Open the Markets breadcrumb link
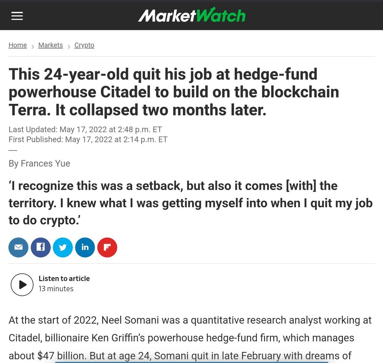383x363 pixels. pyautogui.click(x=50, y=45)
